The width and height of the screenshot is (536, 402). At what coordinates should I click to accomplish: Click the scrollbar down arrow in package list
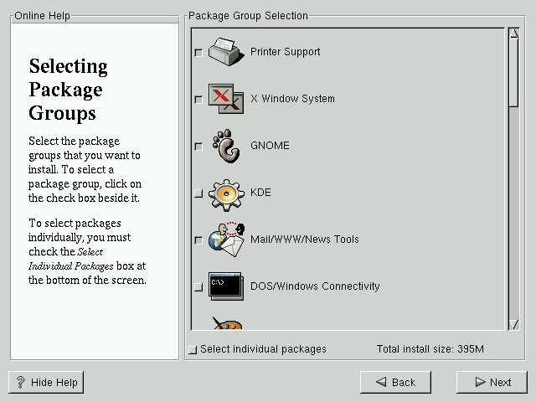[x=514, y=324]
